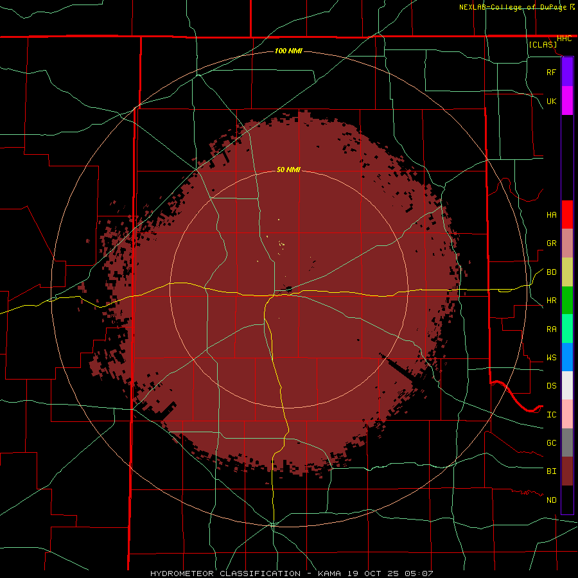Choose the WS blue legend swatch

click(567, 357)
